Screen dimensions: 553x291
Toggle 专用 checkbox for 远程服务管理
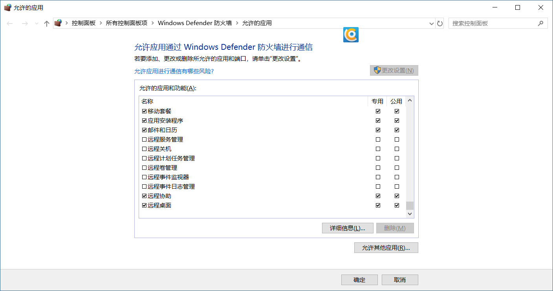(378, 140)
